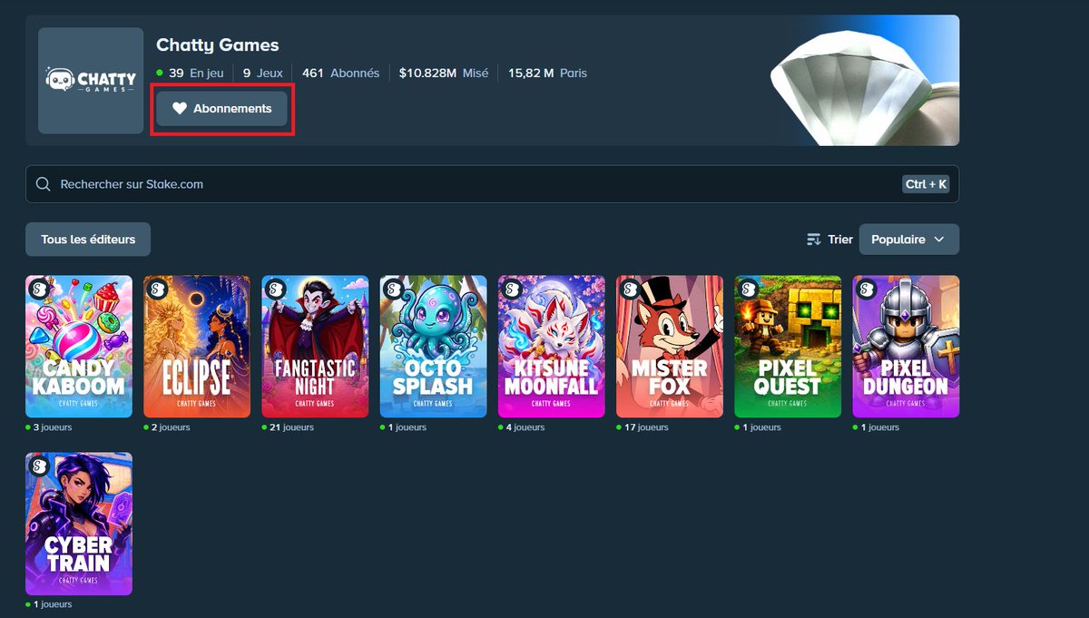
Task: Click '3 joueurs' under Candy Kaboom
Action: [52, 427]
